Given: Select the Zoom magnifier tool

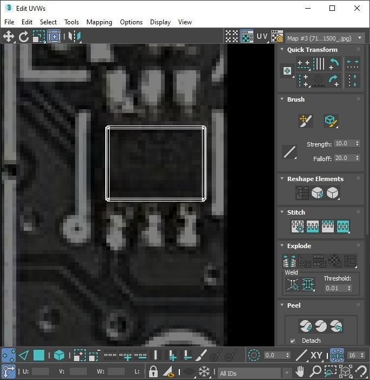Looking at the screenshot, I should click(315, 371).
